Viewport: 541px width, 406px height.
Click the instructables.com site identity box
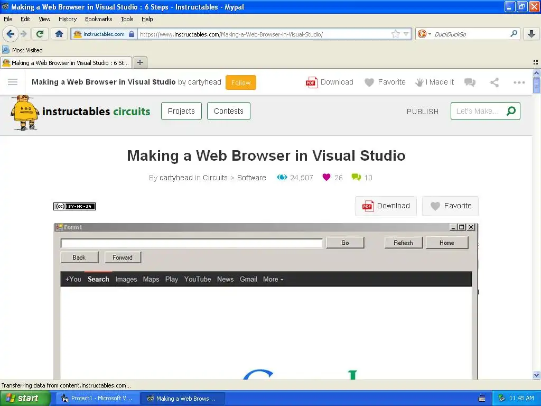click(104, 34)
